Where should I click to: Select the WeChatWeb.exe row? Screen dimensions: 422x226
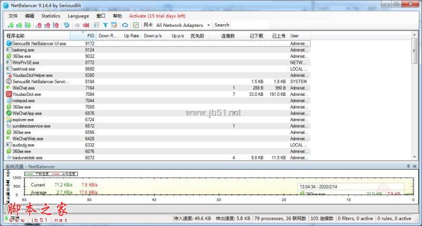158,139
